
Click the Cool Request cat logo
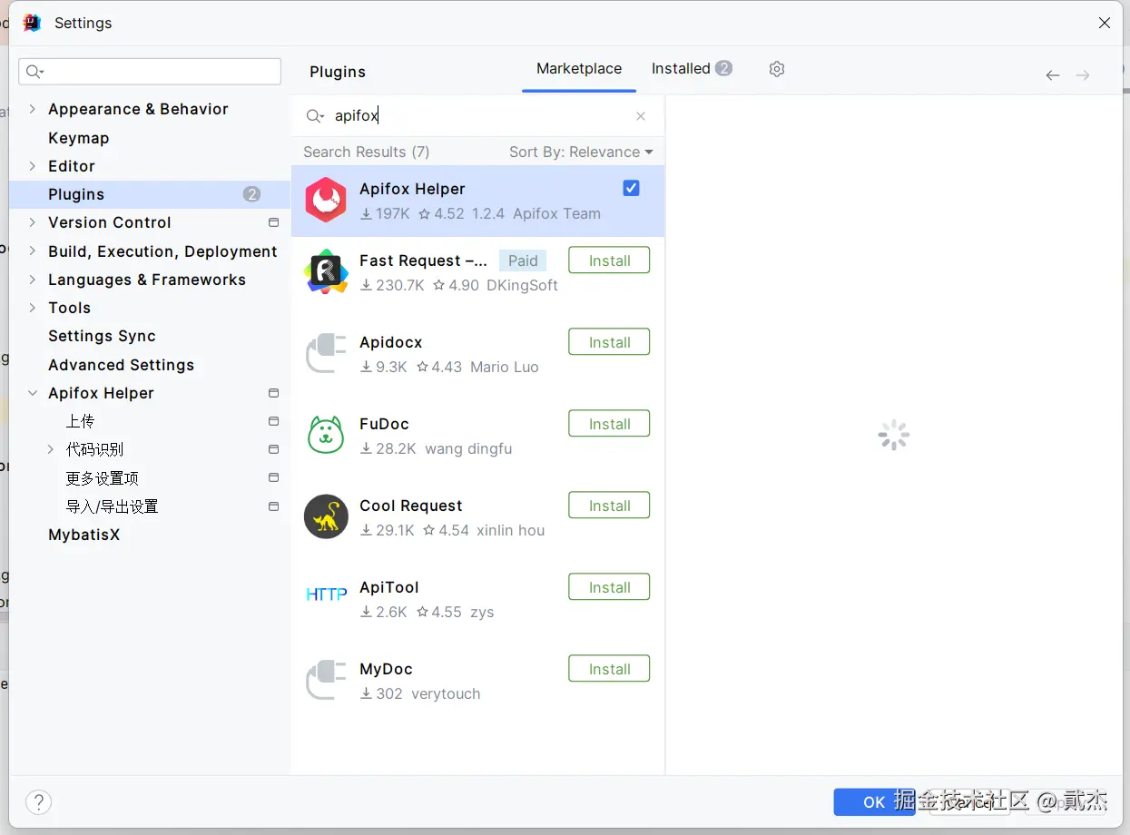[x=326, y=516]
